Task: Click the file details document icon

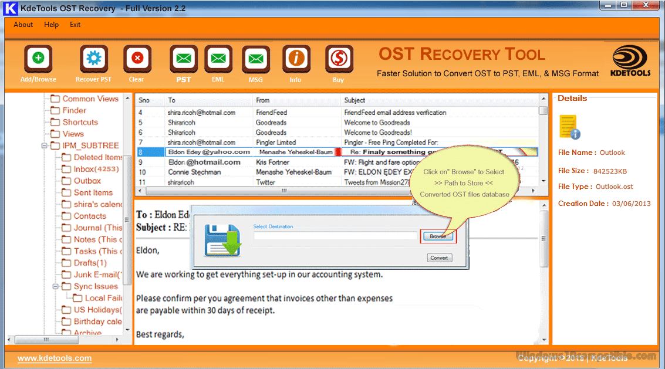Action: tap(569, 127)
